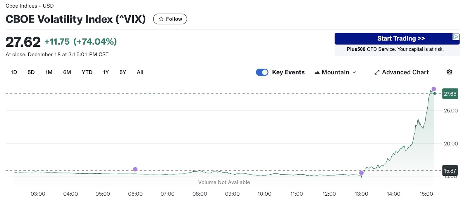The width and height of the screenshot is (468, 207).
Task: Switch the chart to 1Y
Action: [106, 72]
